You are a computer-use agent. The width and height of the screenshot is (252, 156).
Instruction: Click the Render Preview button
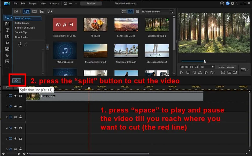point(226,67)
